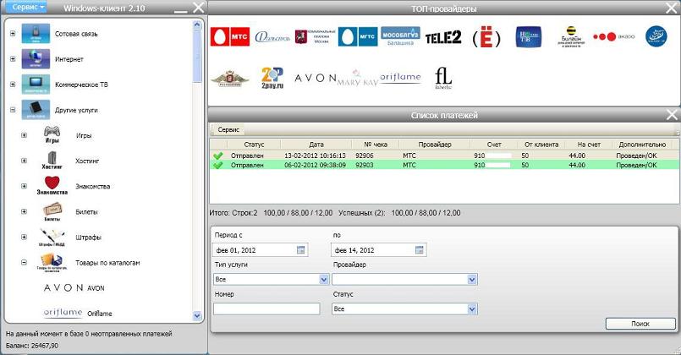Open the Билеты tickets icon
681x355 pixels.
[x=52, y=212]
